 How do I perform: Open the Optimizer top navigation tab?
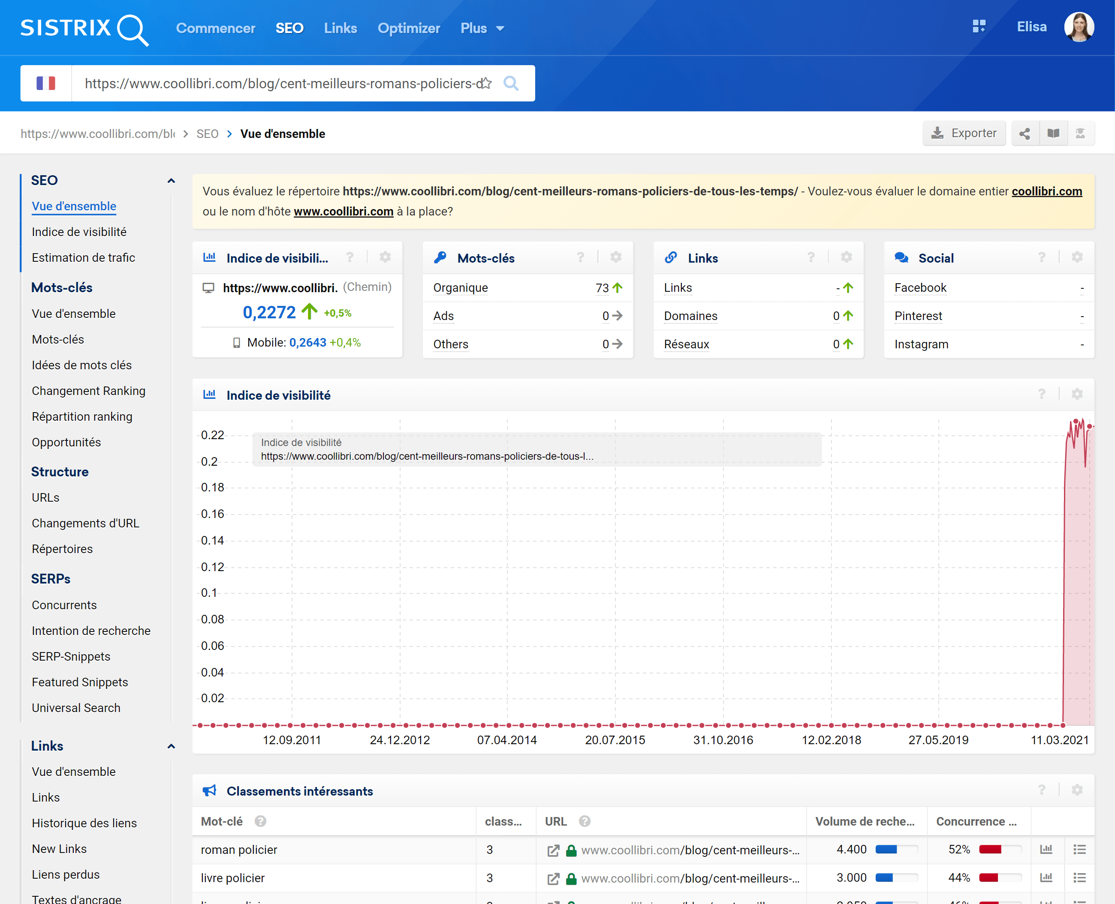(409, 28)
